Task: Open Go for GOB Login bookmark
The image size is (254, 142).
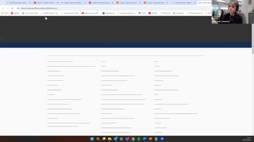Action: 30,13
